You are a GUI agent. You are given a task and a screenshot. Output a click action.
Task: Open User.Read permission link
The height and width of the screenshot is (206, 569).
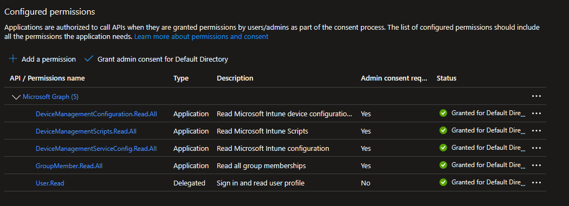50,183
